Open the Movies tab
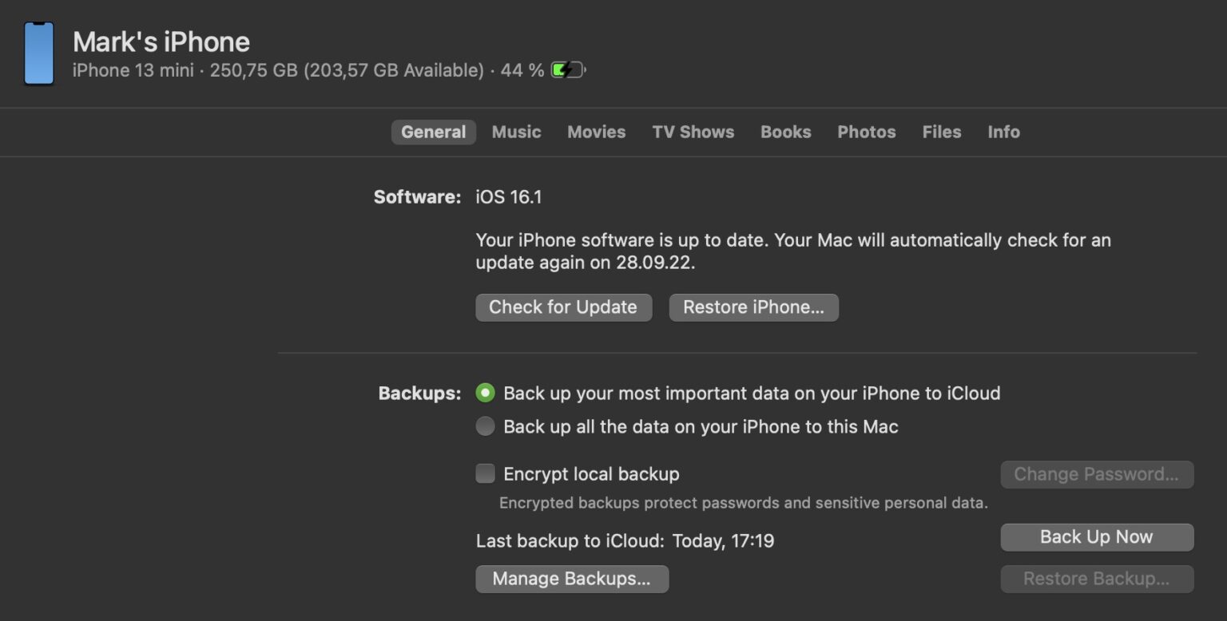 (596, 132)
